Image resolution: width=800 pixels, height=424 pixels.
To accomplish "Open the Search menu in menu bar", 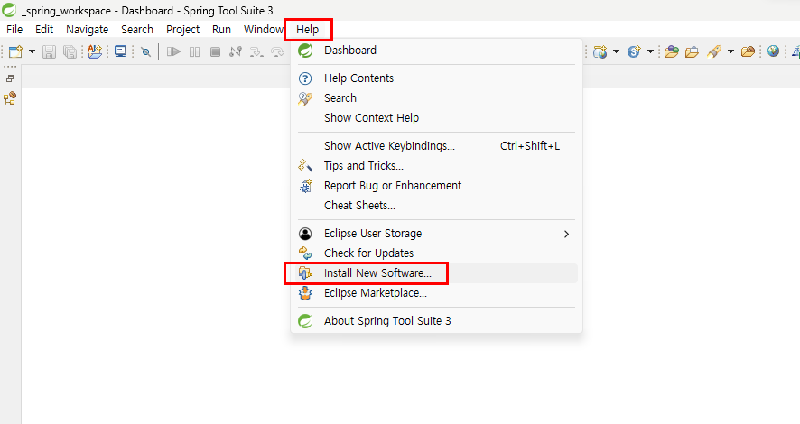I will (137, 30).
